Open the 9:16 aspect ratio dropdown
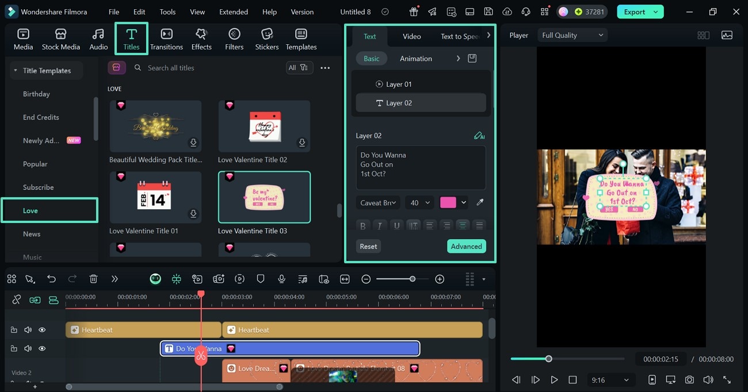The width and height of the screenshot is (748, 392). pyautogui.click(x=610, y=380)
